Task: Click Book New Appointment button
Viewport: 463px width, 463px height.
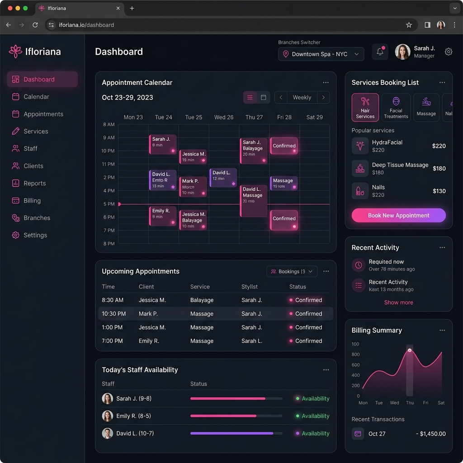Action: coord(398,216)
